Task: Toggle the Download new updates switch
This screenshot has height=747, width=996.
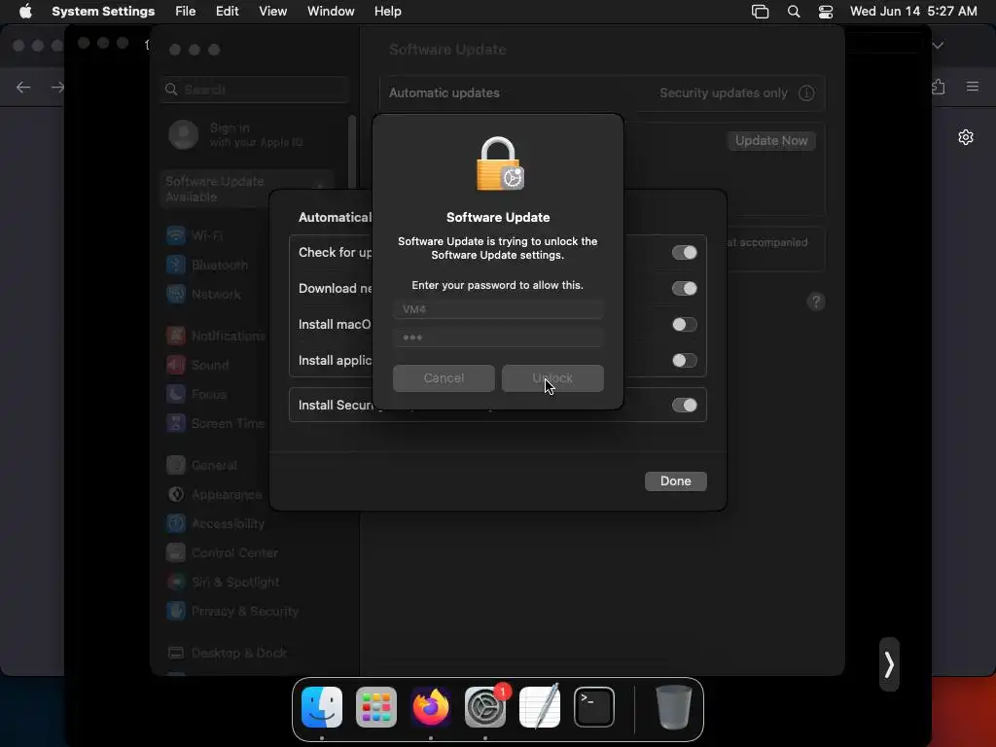Action: click(684, 288)
